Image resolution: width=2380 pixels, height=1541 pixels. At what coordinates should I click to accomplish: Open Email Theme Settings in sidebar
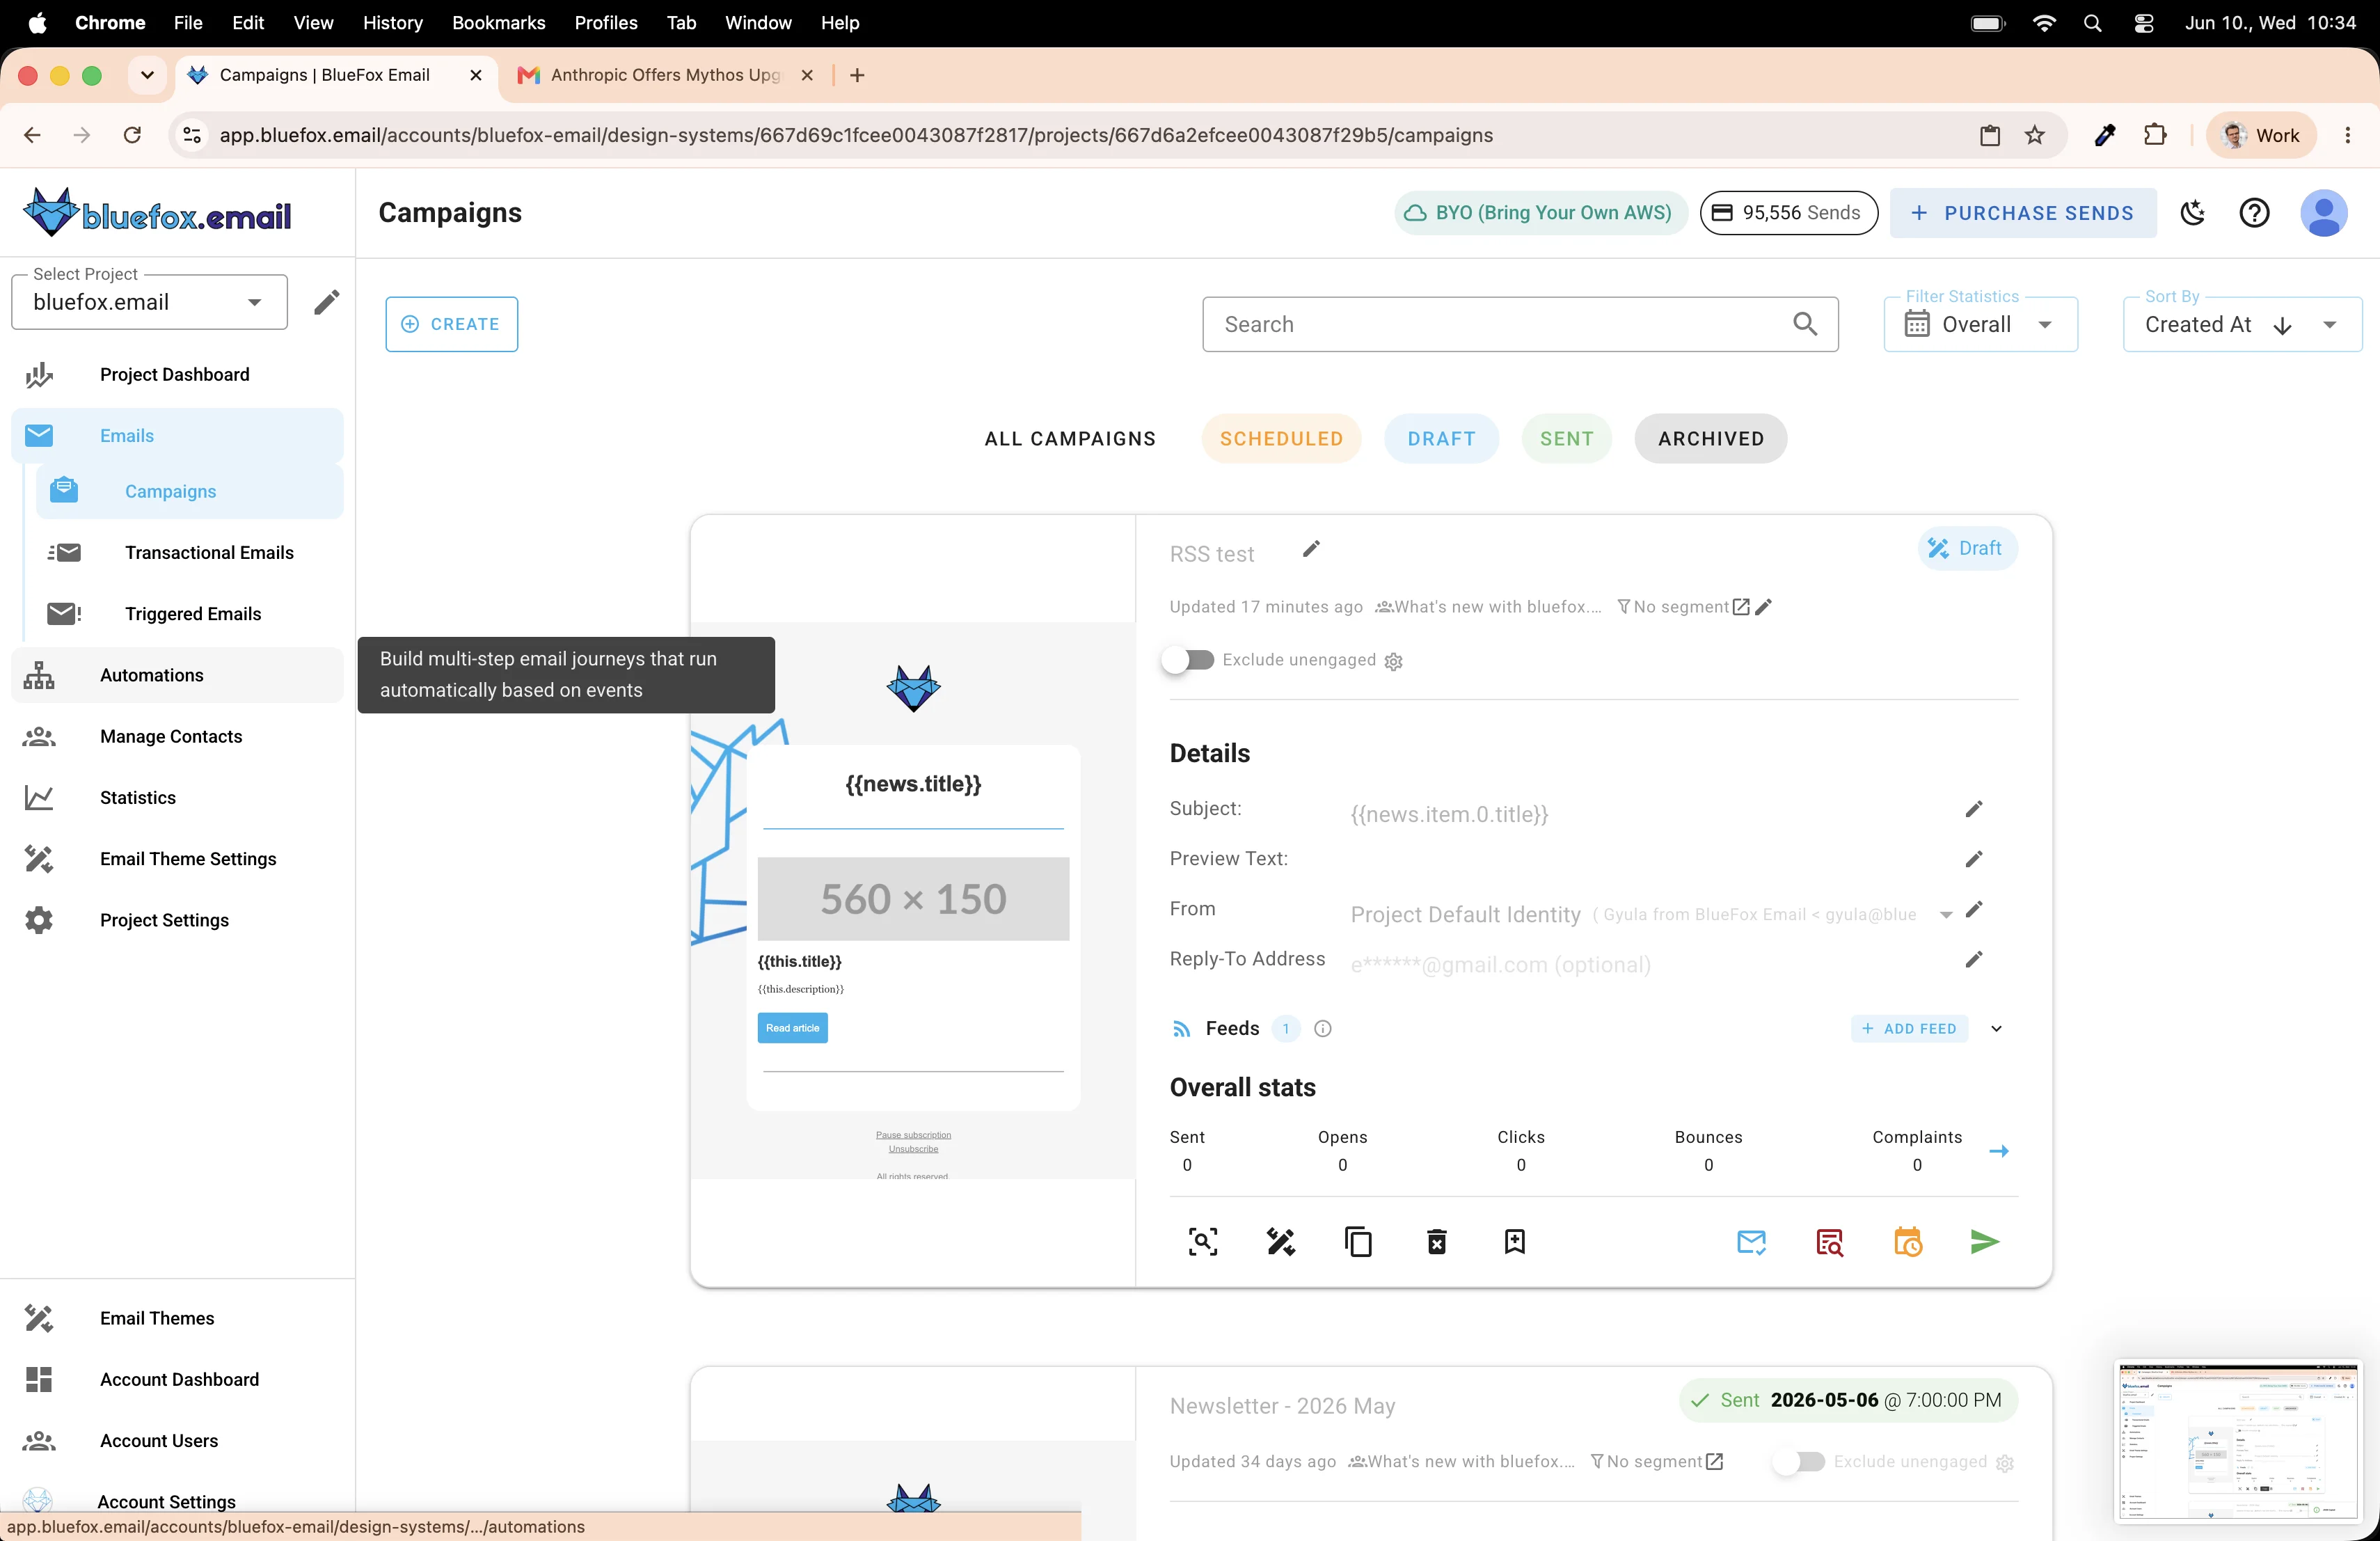(x=177, y=858)
